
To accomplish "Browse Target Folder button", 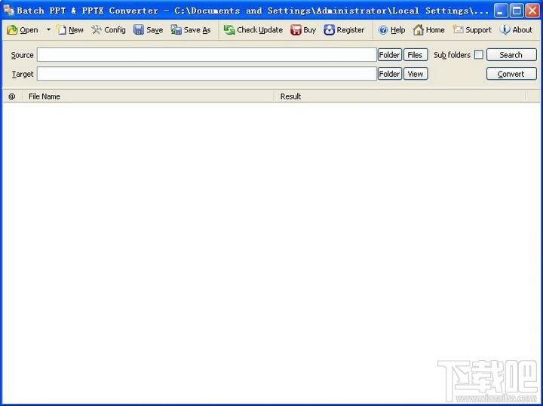I will click(390, 74).
